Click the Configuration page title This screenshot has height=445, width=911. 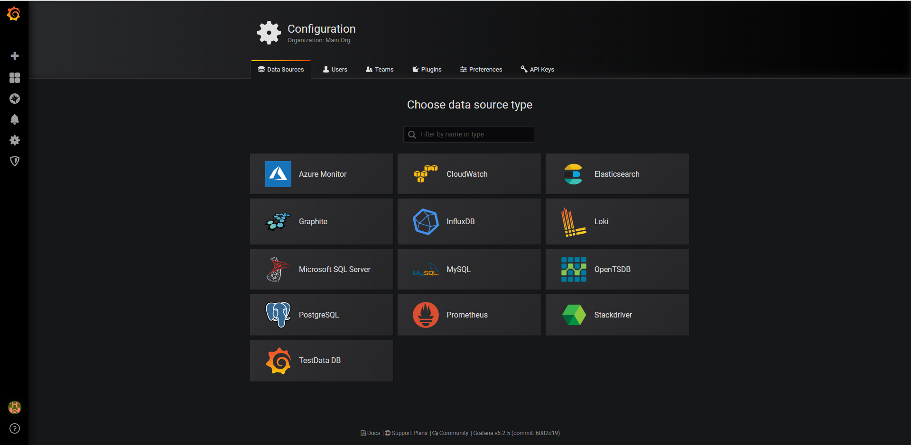pos(321,29)
